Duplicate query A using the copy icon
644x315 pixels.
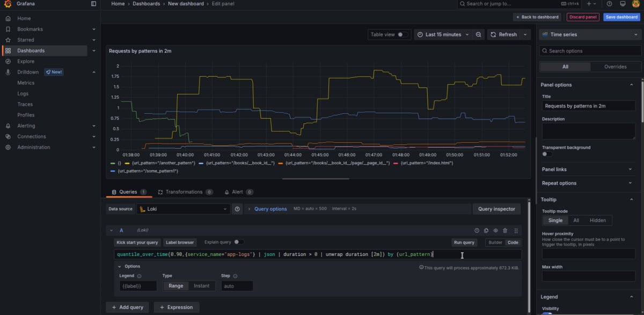click(486, 230)
